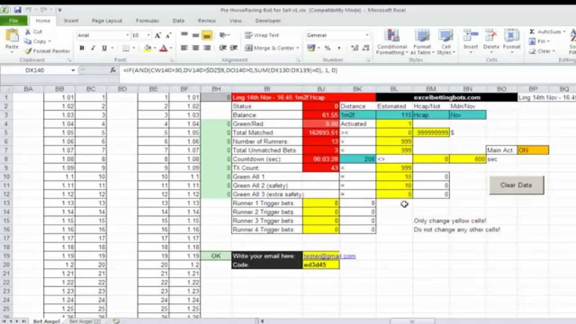This screenshot has height=324, width=576.
Task: Click the horizontal scrollbar thumb
Action: [x=411, y=321]
